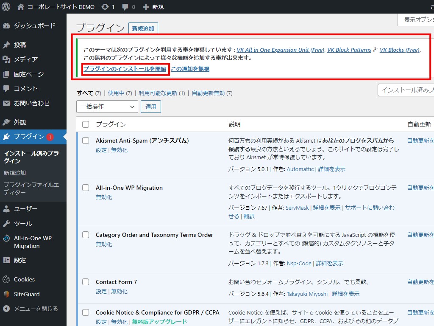Click the WordPress logo icon in admin bar
Viewport: 434px width, 326px height.
click(x=6, y=7)
